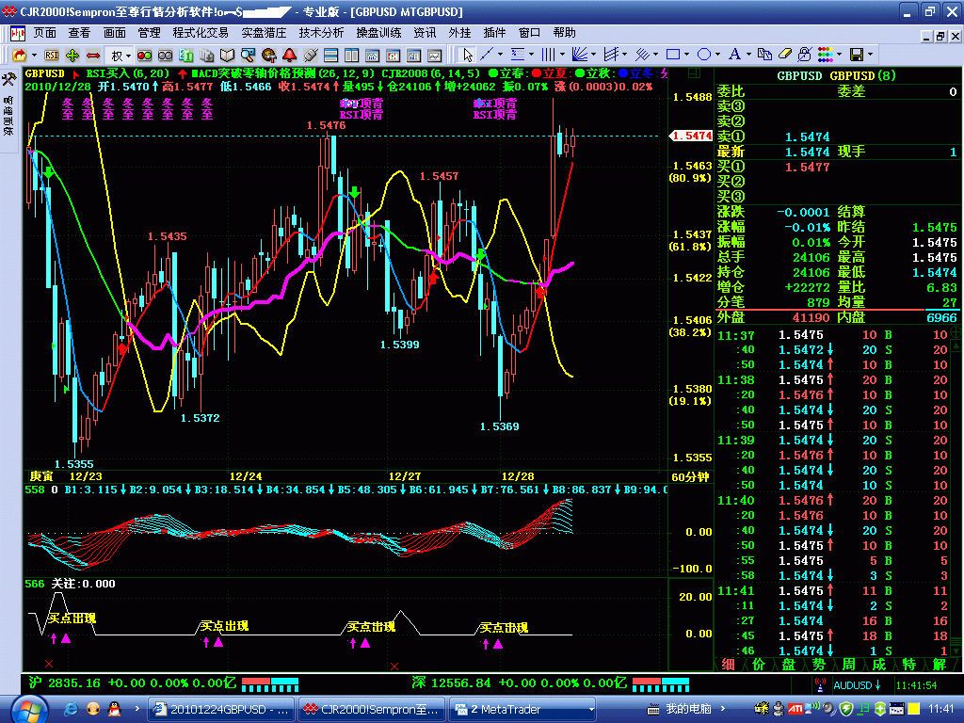Switch to the 盘 tab
This screenshot has width=964, height=723.
point(789,665)
